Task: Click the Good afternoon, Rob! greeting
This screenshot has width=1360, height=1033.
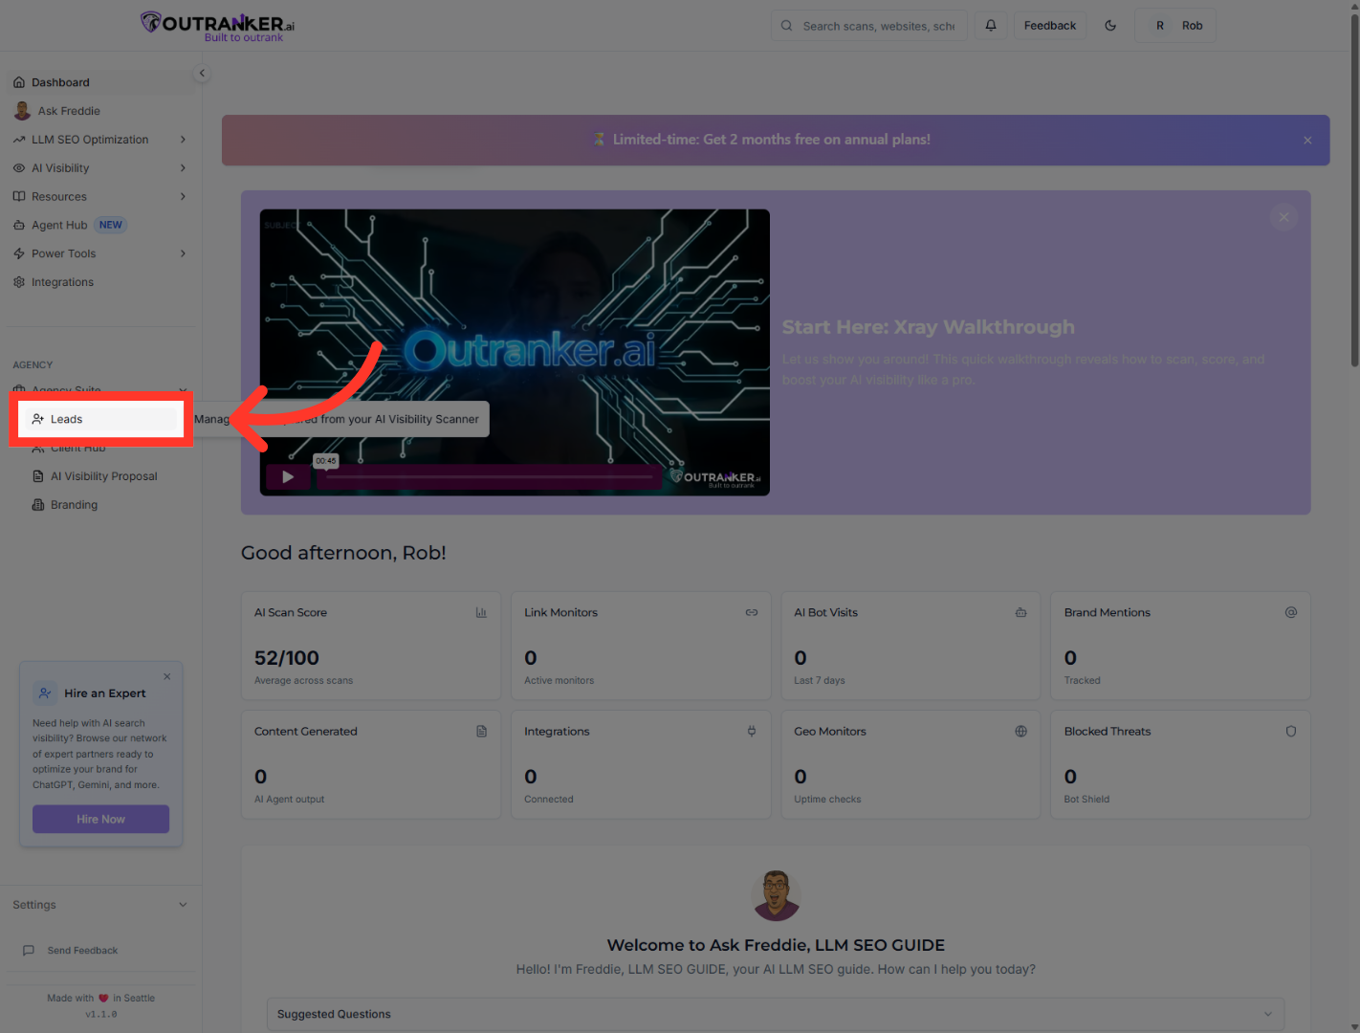Action: (343, 553)
